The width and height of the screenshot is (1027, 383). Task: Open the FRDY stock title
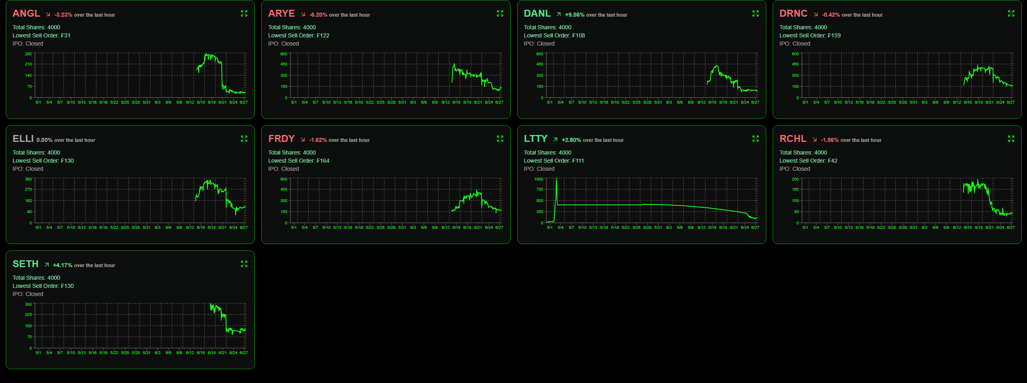281,139
